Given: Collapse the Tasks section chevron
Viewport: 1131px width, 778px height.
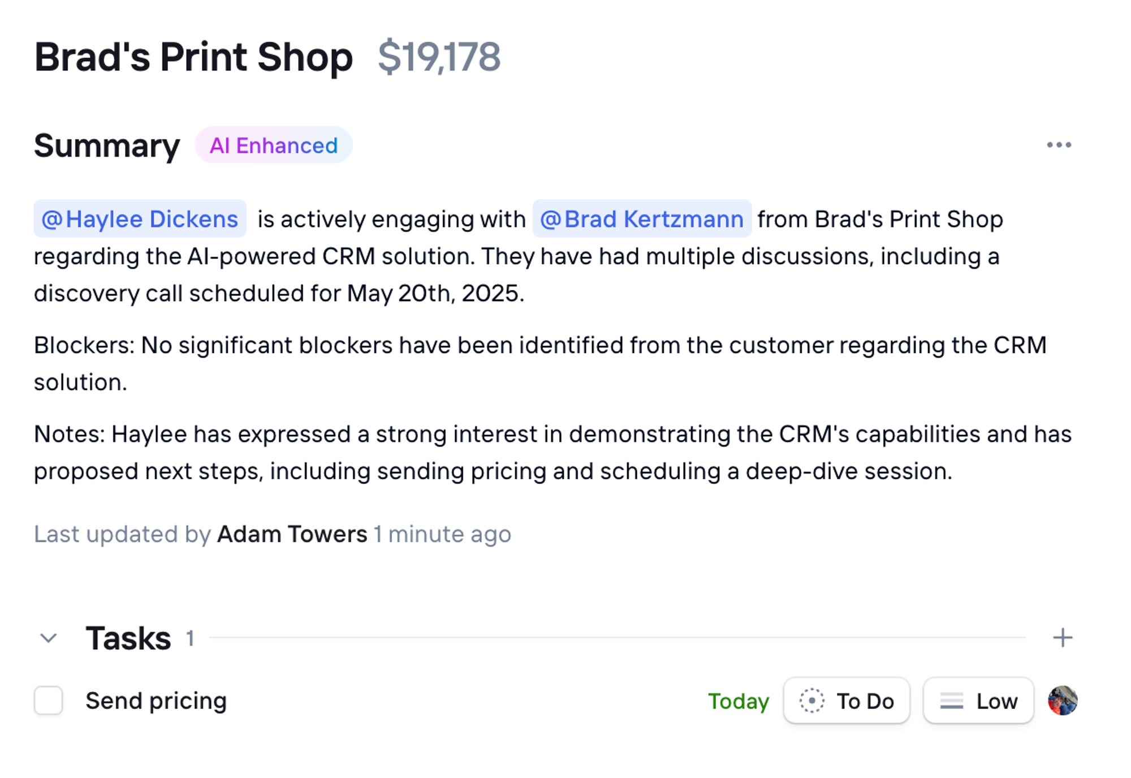Looking at the screenshot, I should pyautogui.click(x=49, y=638).
